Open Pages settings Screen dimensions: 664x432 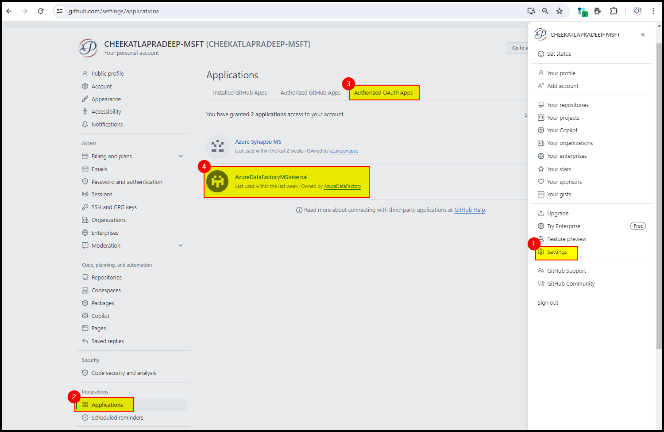(99, 328)
